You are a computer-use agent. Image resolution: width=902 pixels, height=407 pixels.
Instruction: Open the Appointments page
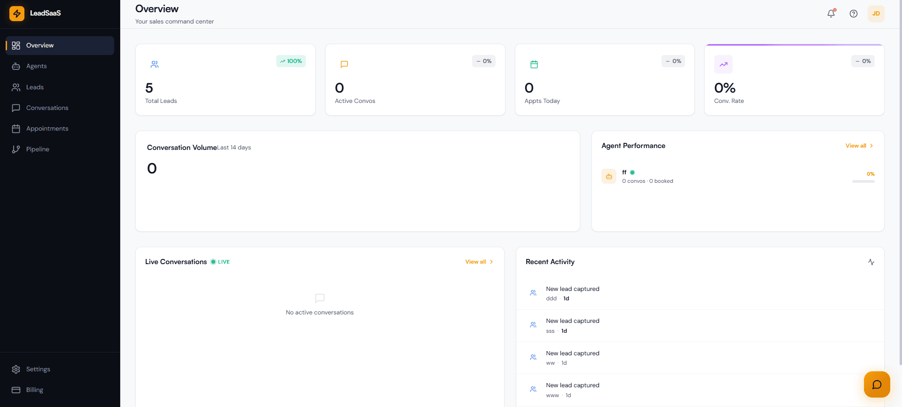(x=60, y=128)
